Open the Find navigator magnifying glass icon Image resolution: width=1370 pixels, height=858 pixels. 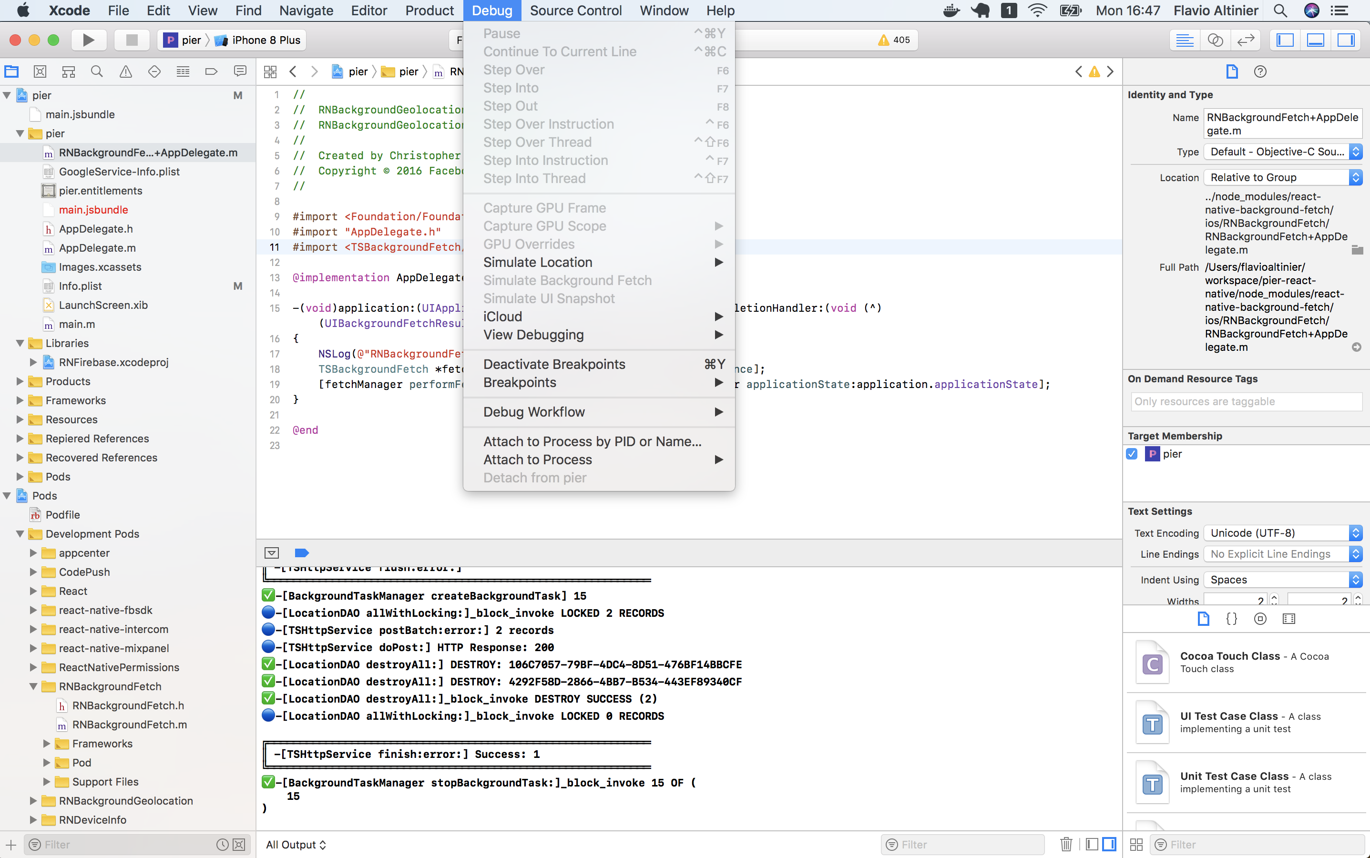pos(96,71)
